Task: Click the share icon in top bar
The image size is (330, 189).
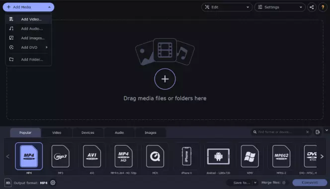Action: [x=312, y=7]
